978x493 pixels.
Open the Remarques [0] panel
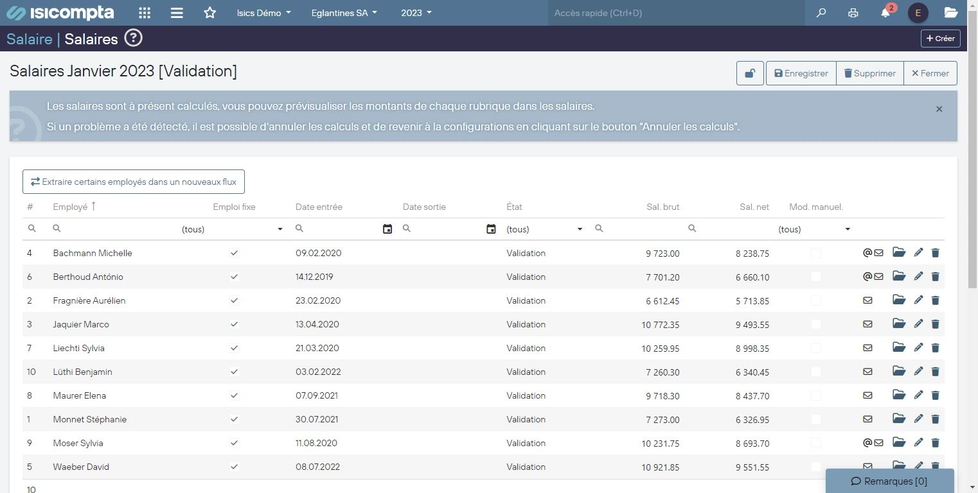click(889, 481)
